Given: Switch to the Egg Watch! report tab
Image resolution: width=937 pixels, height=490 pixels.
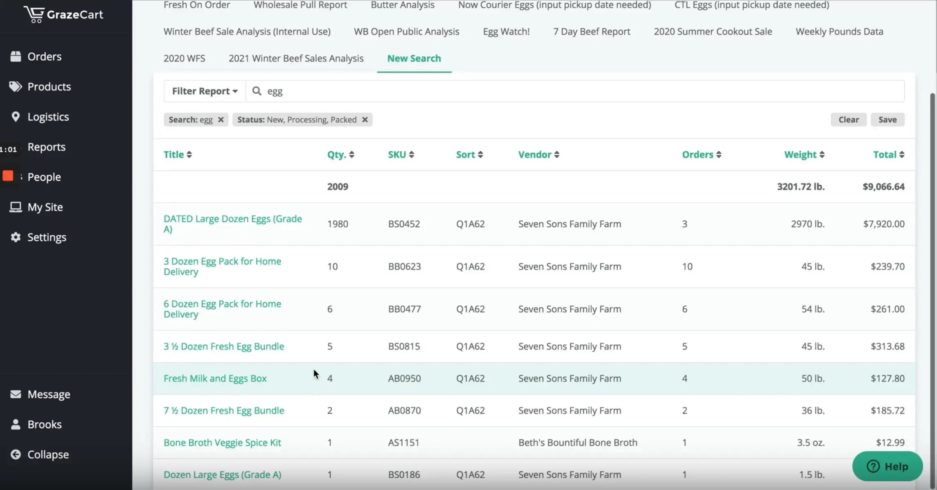Looking at the screenshot, I should (x=506, y=32).
